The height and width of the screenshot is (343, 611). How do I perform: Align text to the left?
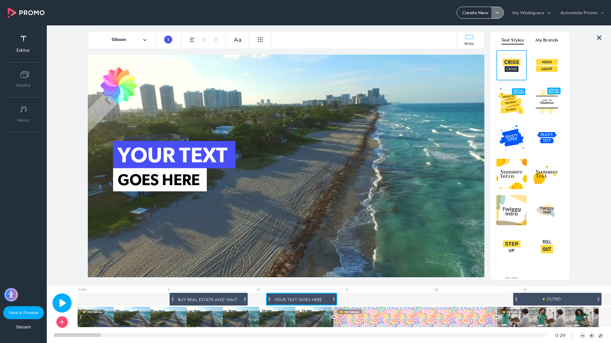click(x=192, y=40)
